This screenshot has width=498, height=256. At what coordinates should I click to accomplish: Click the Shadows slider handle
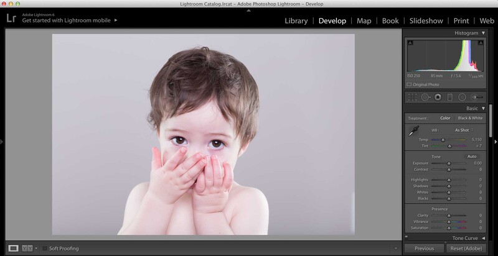click(449, 186)
